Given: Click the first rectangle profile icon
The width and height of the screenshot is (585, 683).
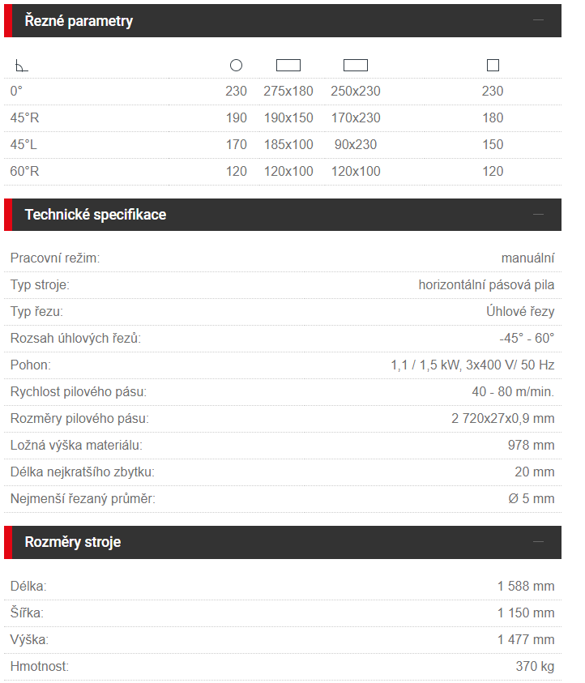Looking at the screenshot, I should click(288, 66).
